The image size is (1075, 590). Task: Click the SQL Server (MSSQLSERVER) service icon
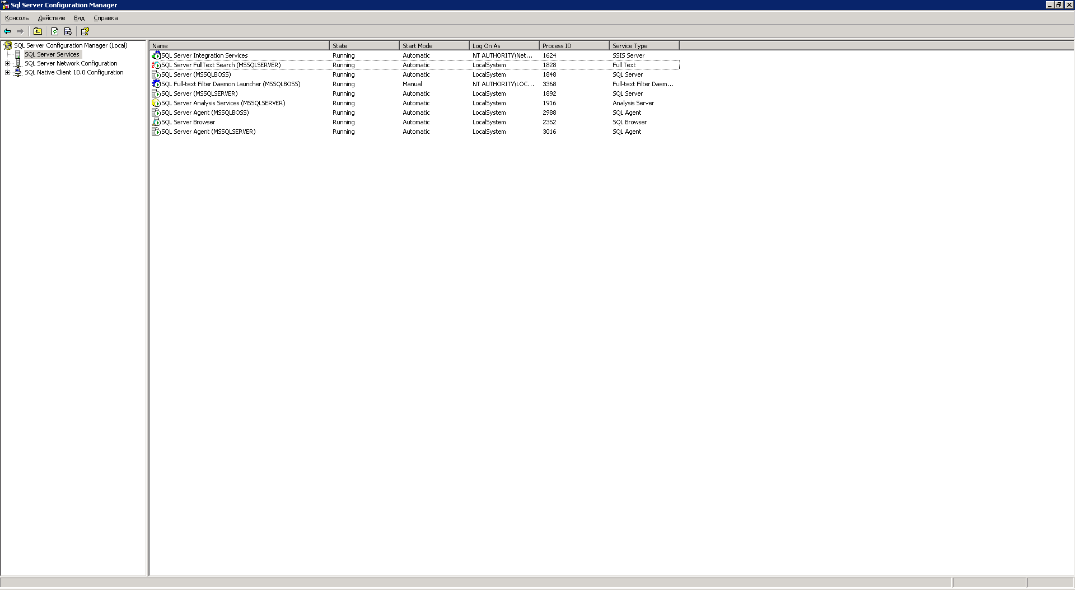pyautogui.click(x=156, y=93)
